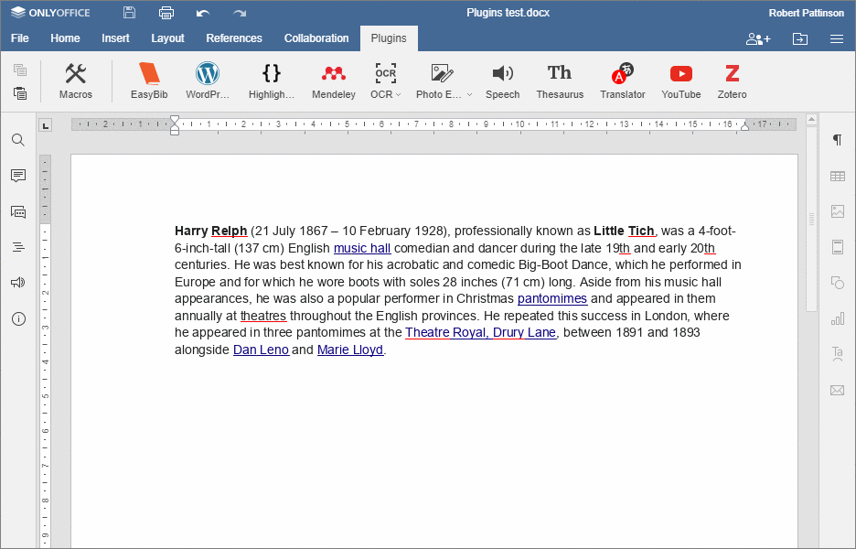Click the vertical scrollbar up arrow

811,119
